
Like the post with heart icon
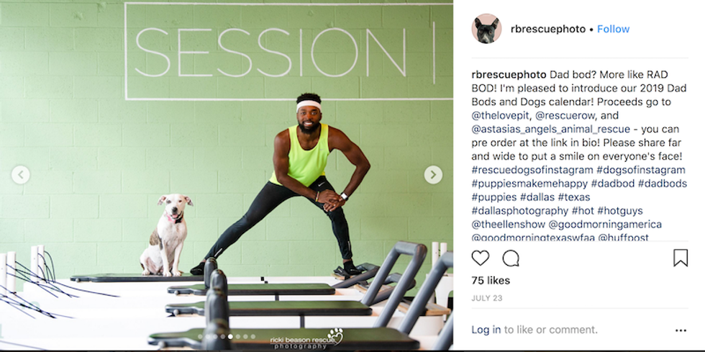(481, 258)
